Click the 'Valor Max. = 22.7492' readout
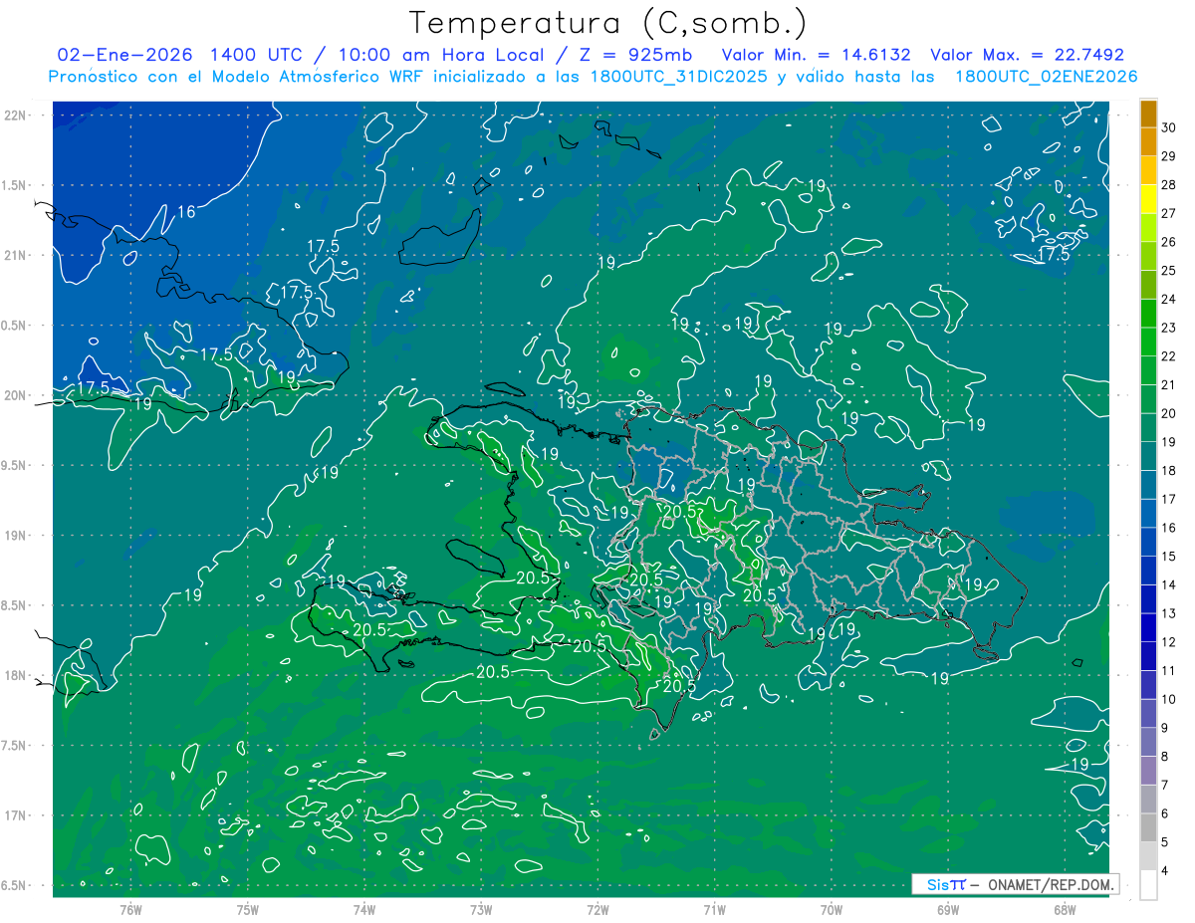 point(1027,55)
